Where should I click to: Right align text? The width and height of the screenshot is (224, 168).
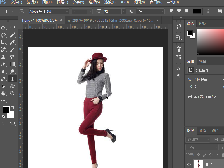(x=186, y=11)
